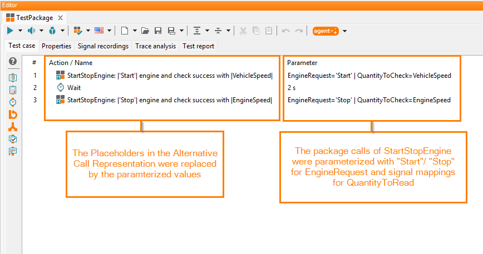Click the redo arrow icon
The image size is (483, 254).
pos(299,31)
